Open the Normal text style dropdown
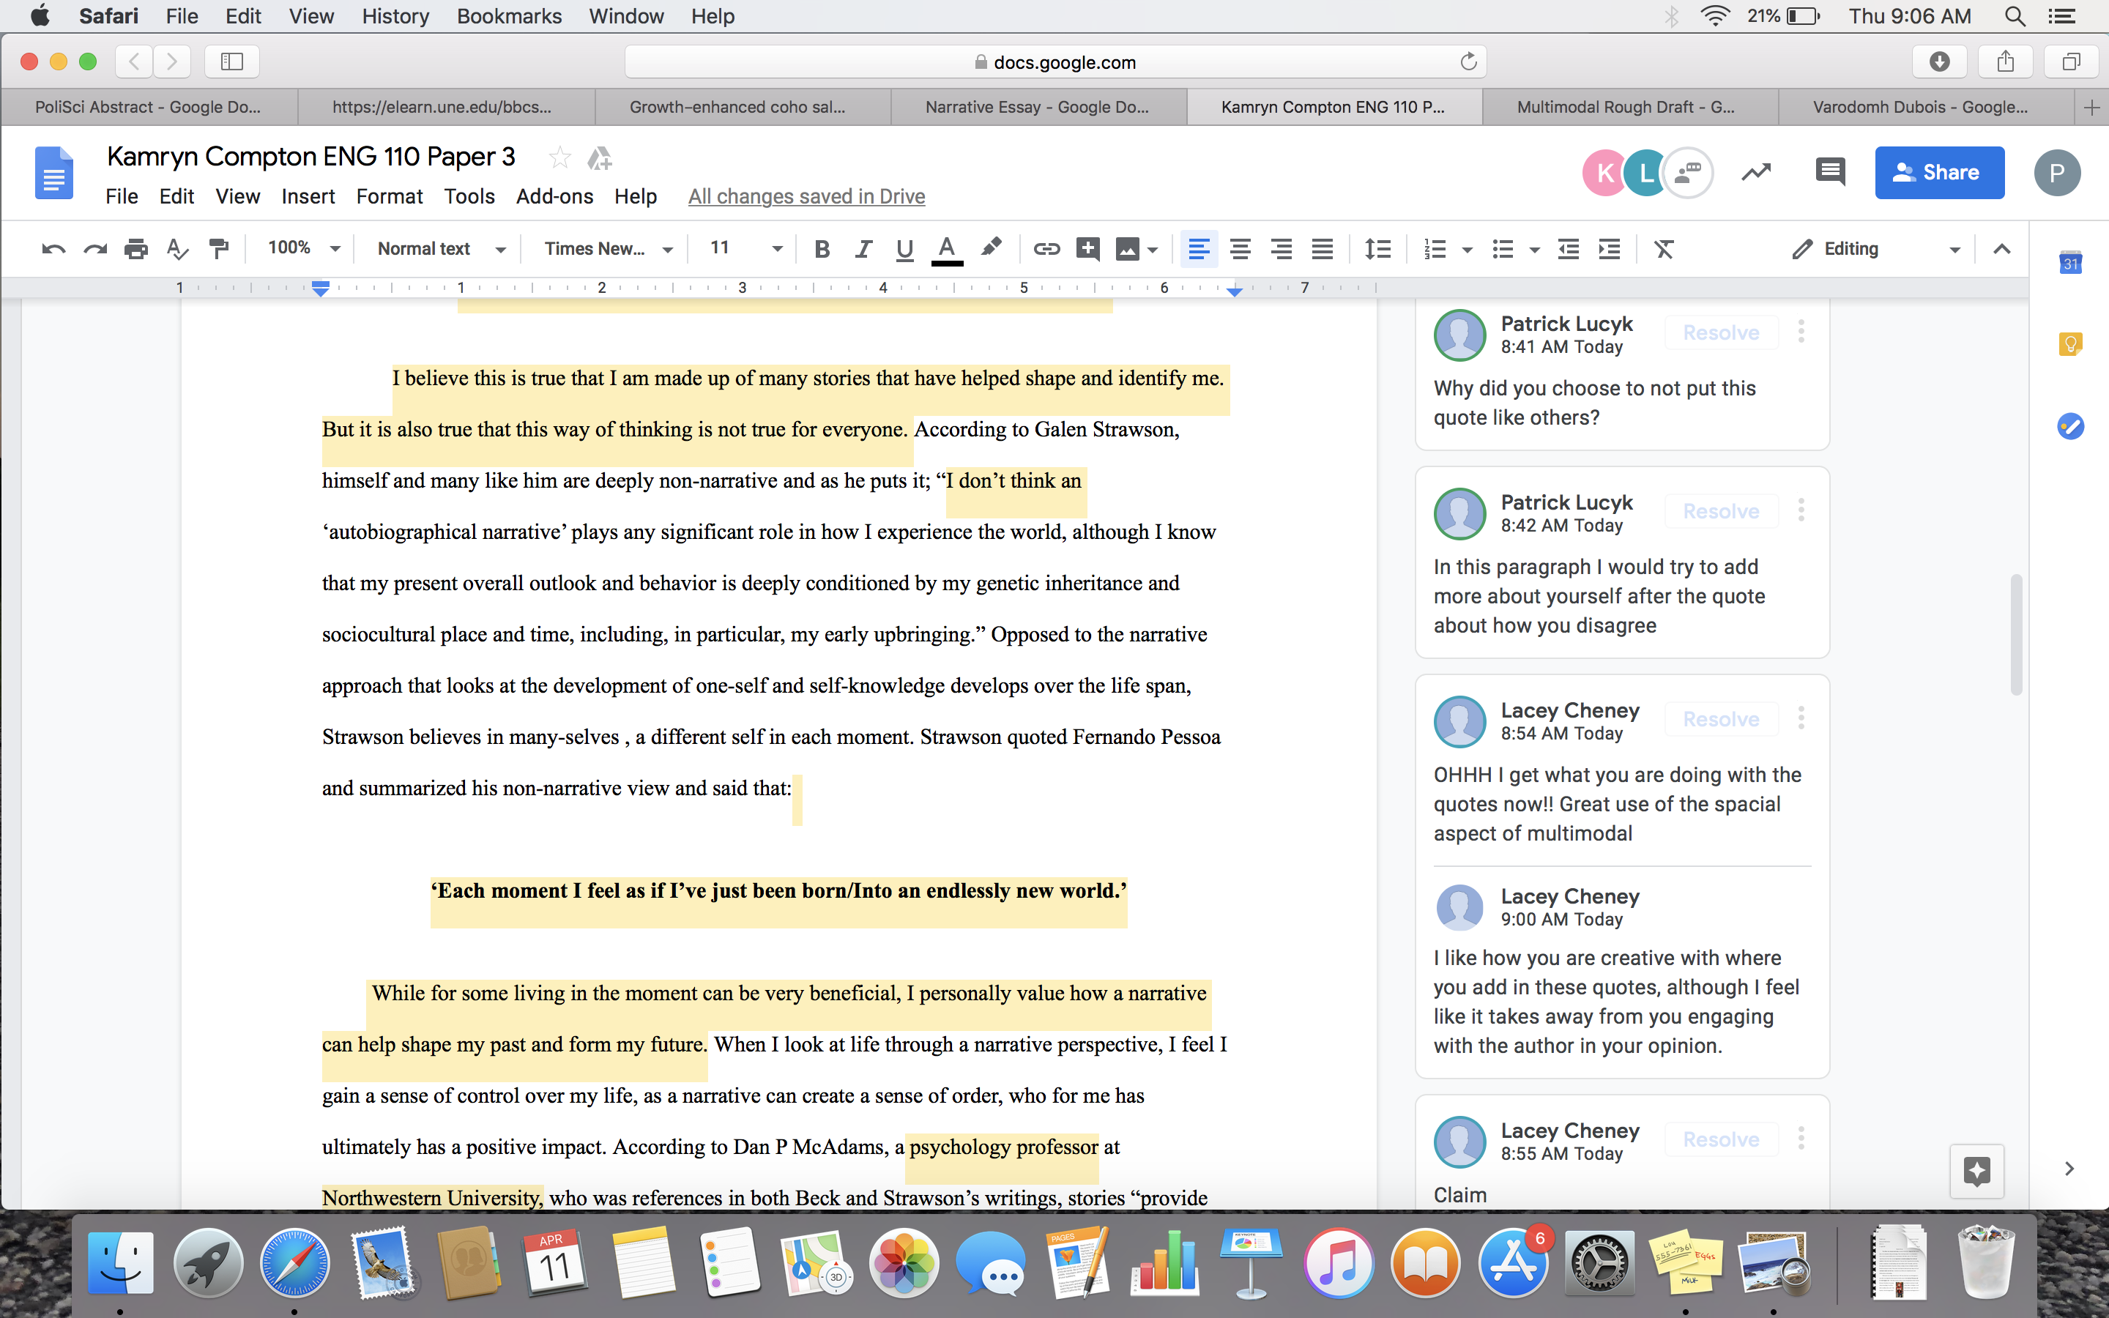The height and width of the screenshot is (1318, 2109). click(441, 249)
